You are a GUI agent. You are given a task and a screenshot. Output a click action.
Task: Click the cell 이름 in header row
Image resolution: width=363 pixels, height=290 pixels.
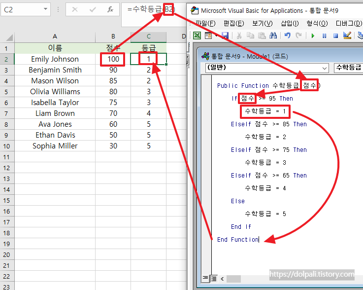[x=55, y=48]
